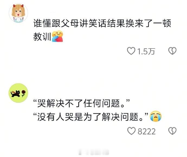This screenshot has height=157, width=187.
Task: Open the blonde girl avatar profile
Action: (x=18, y=13)
